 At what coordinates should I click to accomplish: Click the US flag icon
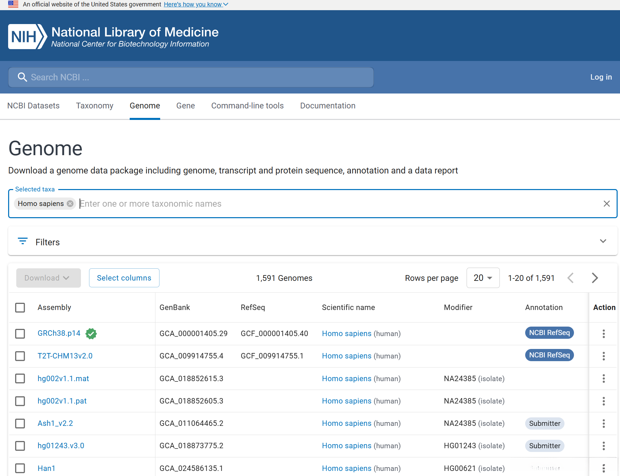point(13,4)
